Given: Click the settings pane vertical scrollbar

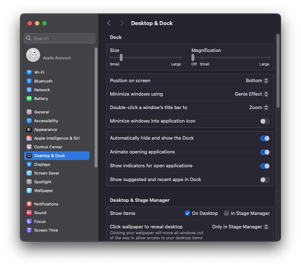Looking at the screenshot, I should point(278,71).
